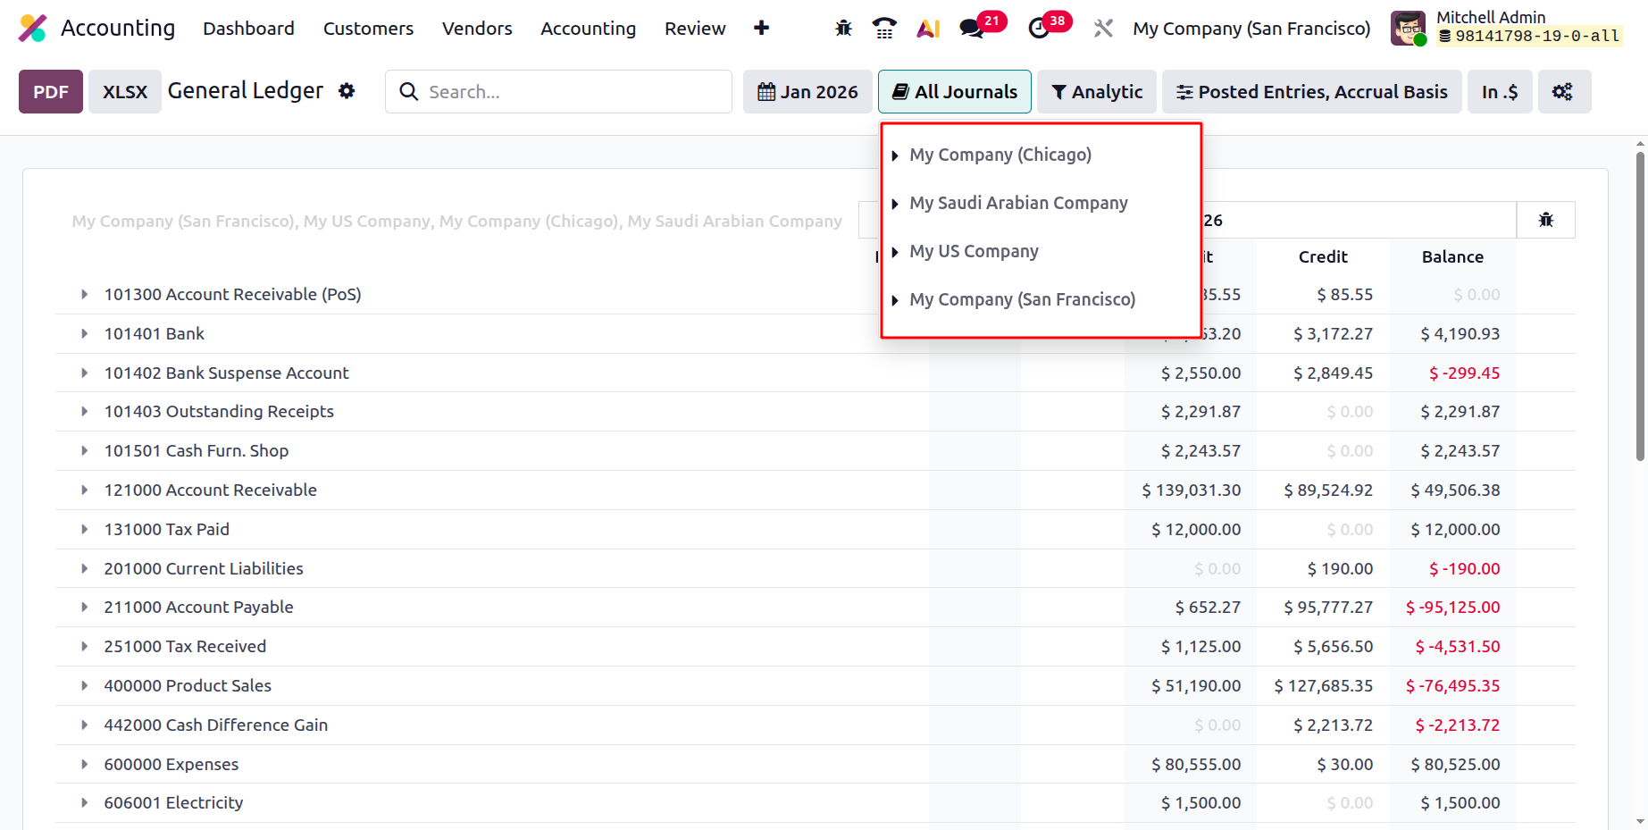Click the plus icon after Review menu

(x=761, y=28)
